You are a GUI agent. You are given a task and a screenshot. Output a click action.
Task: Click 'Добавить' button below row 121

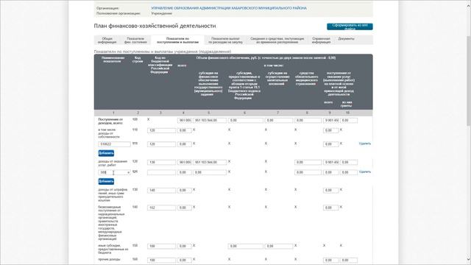tap(106, 182)
